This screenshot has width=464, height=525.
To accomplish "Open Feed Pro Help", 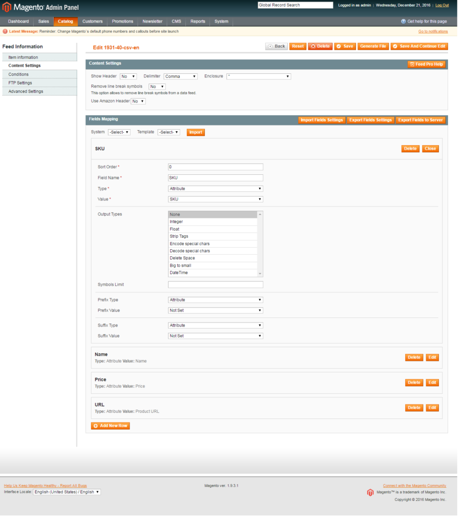I will point(427,64).
